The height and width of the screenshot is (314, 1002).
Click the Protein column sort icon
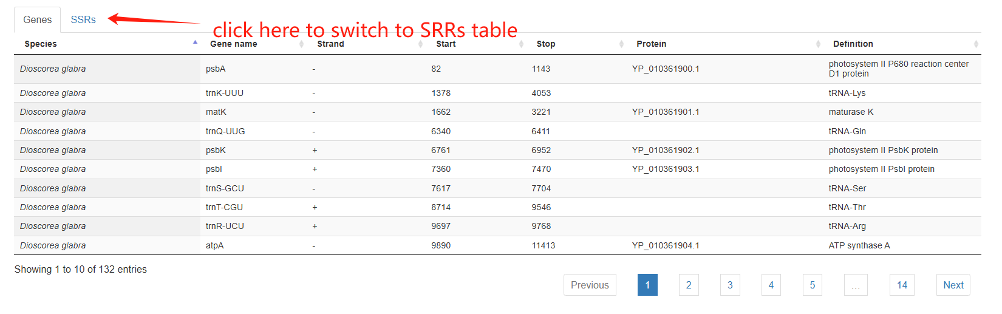(x=818, y=44)
